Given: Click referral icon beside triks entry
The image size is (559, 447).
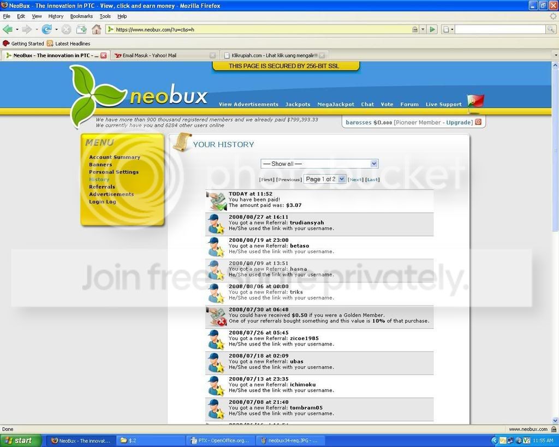Looking at the screenshot, I should (x=216, y=294).
